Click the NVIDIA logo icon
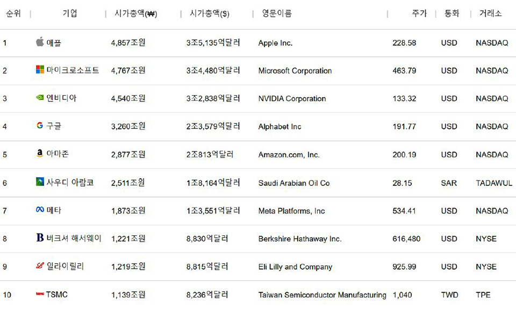 tap(39, 98)
